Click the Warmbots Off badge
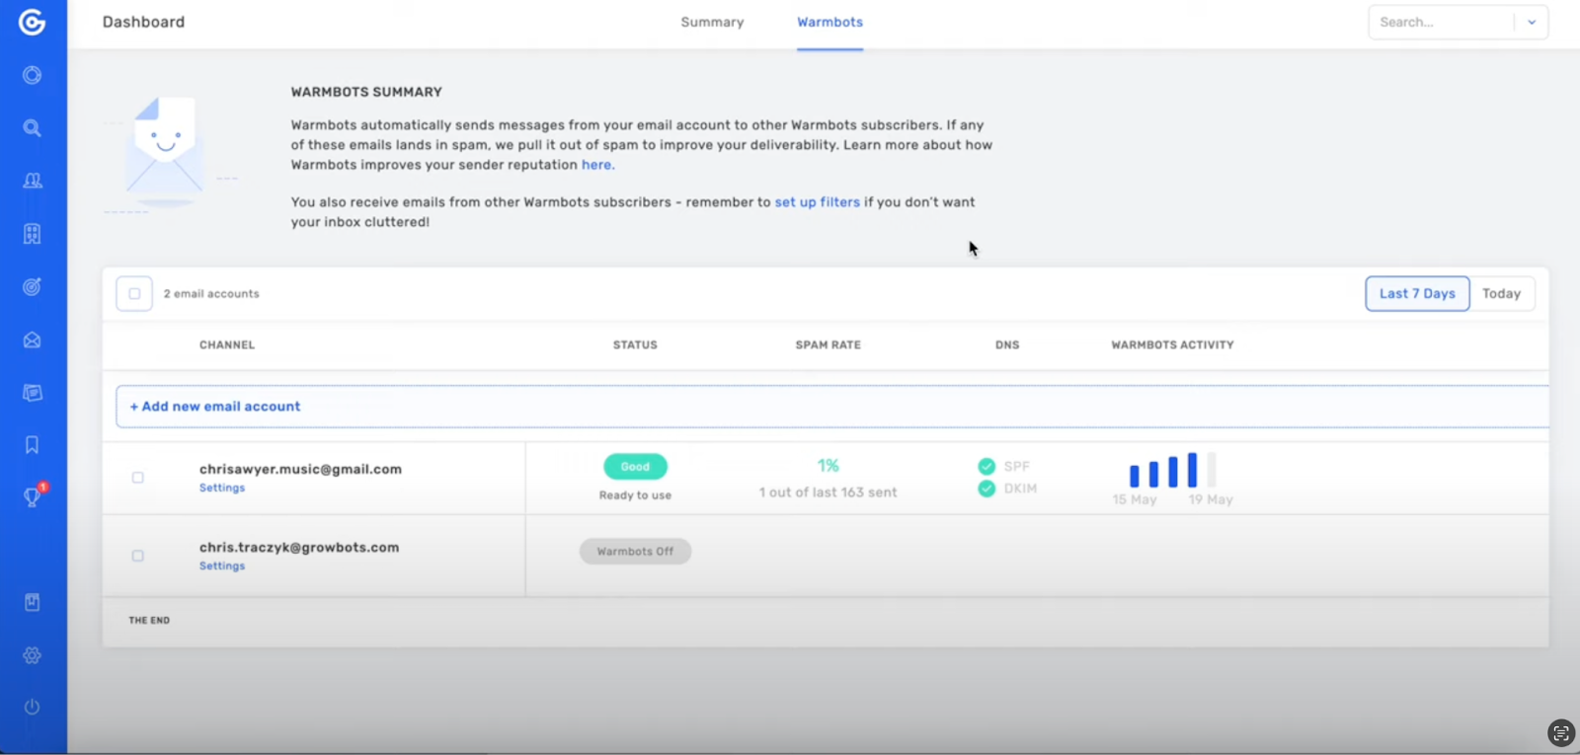This screenshot has height=755, width=1580. point(635,552)
